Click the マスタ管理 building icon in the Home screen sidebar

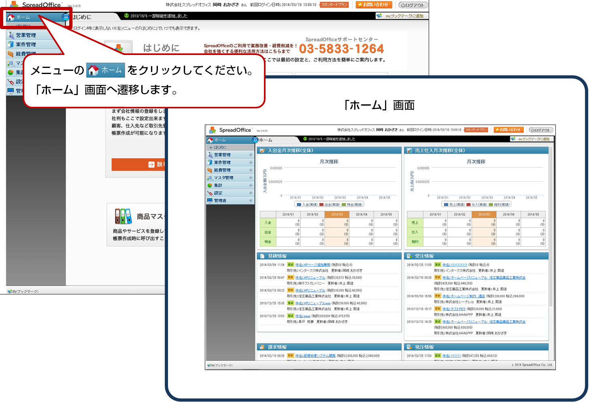click(210, 178)
